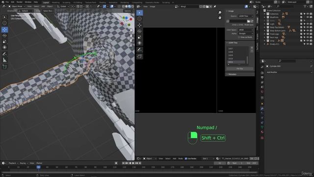Open the Render menu
This screenshot has height=177, width=314.
[x=20, y=2]
